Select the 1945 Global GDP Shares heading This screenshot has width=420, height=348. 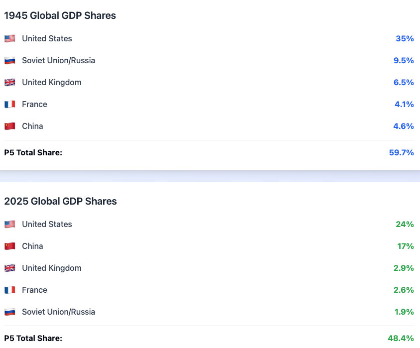[60, 15]
